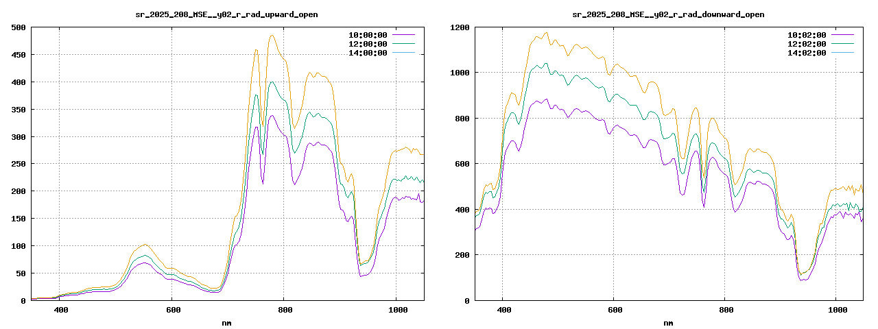Viewport: 878px width, 329px height.
Task: Click the green line sample beside 12:00:00
Action: click(403, 44)
